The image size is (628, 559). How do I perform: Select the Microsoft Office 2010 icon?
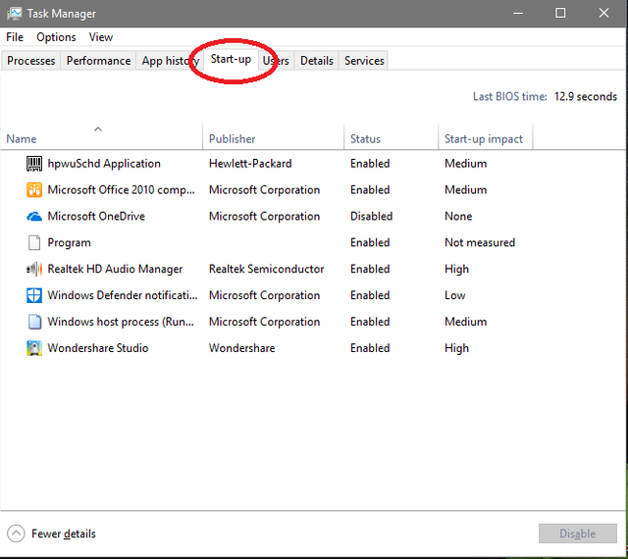33,190
